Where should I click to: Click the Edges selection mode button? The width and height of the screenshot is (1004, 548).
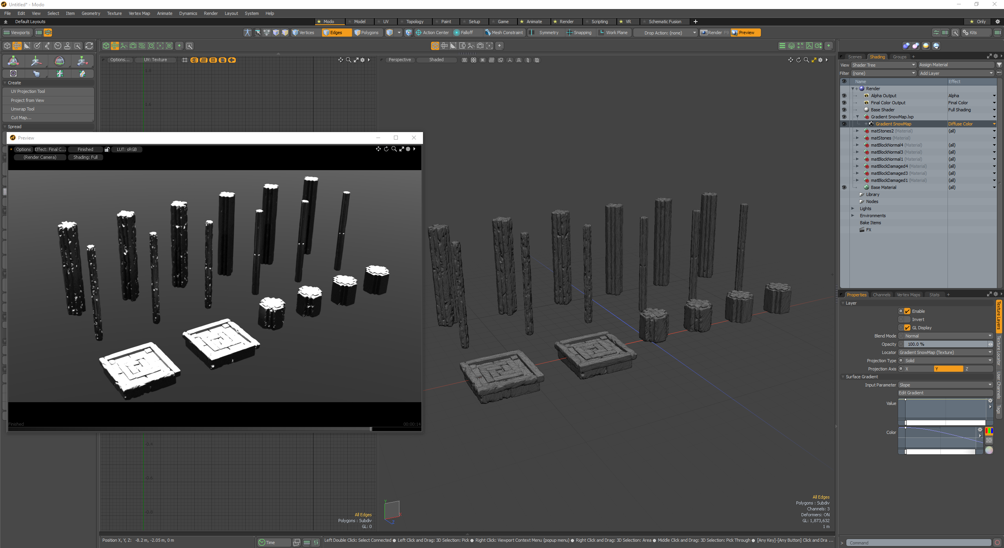tap(336, 33)
